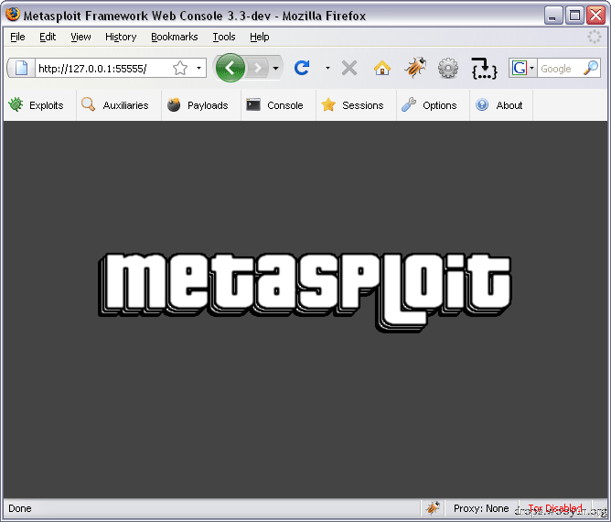Reload the current page

pyautogui.click(x=302, y=68)
